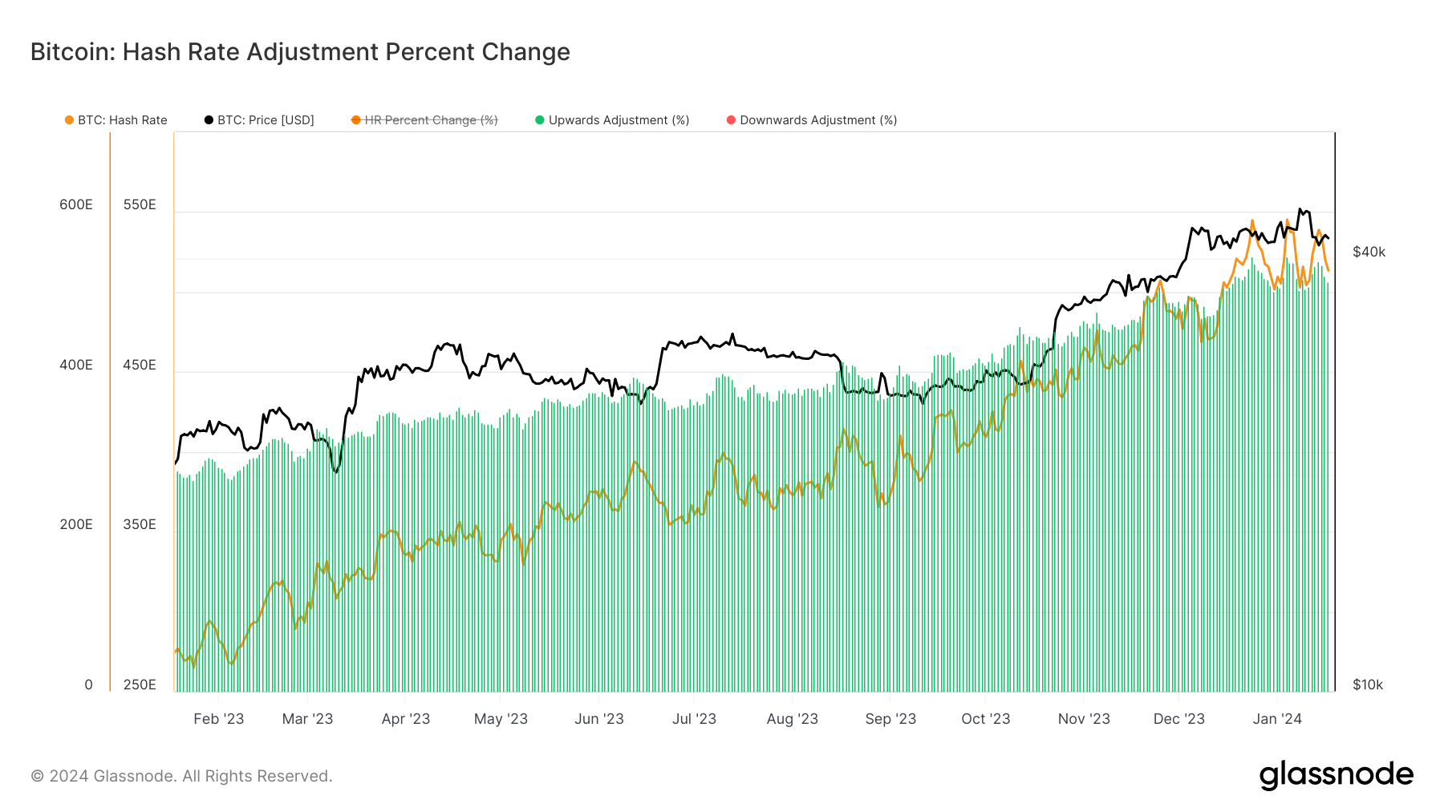Click the 550E hash rate axis label
This screenshot has height=812, width=1444.
(x=140, y=205)
